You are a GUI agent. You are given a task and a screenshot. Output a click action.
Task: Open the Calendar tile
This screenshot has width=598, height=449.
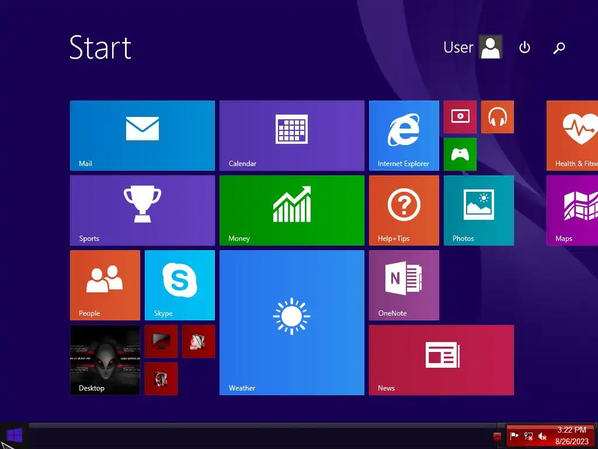coord(292,136)
